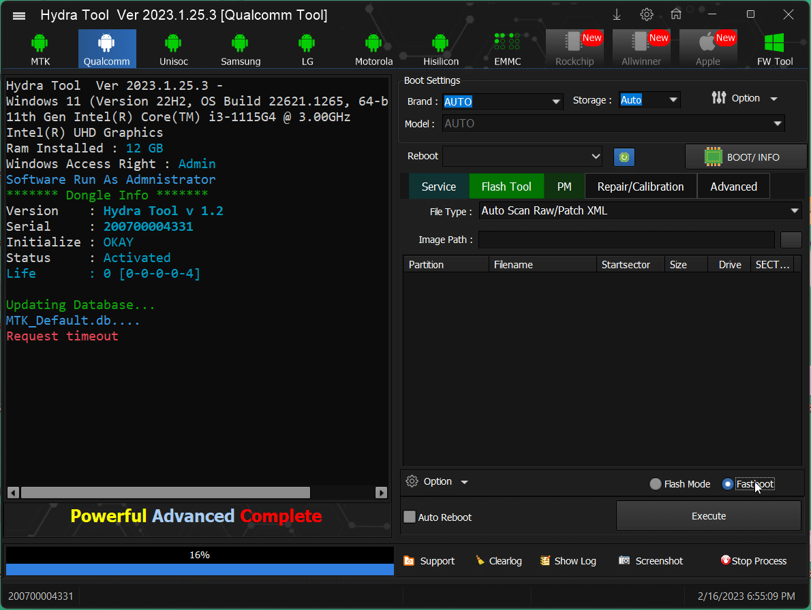811x610 pixels.
Task: Expand the lower Option menu arrow
Action: (465, 483)
